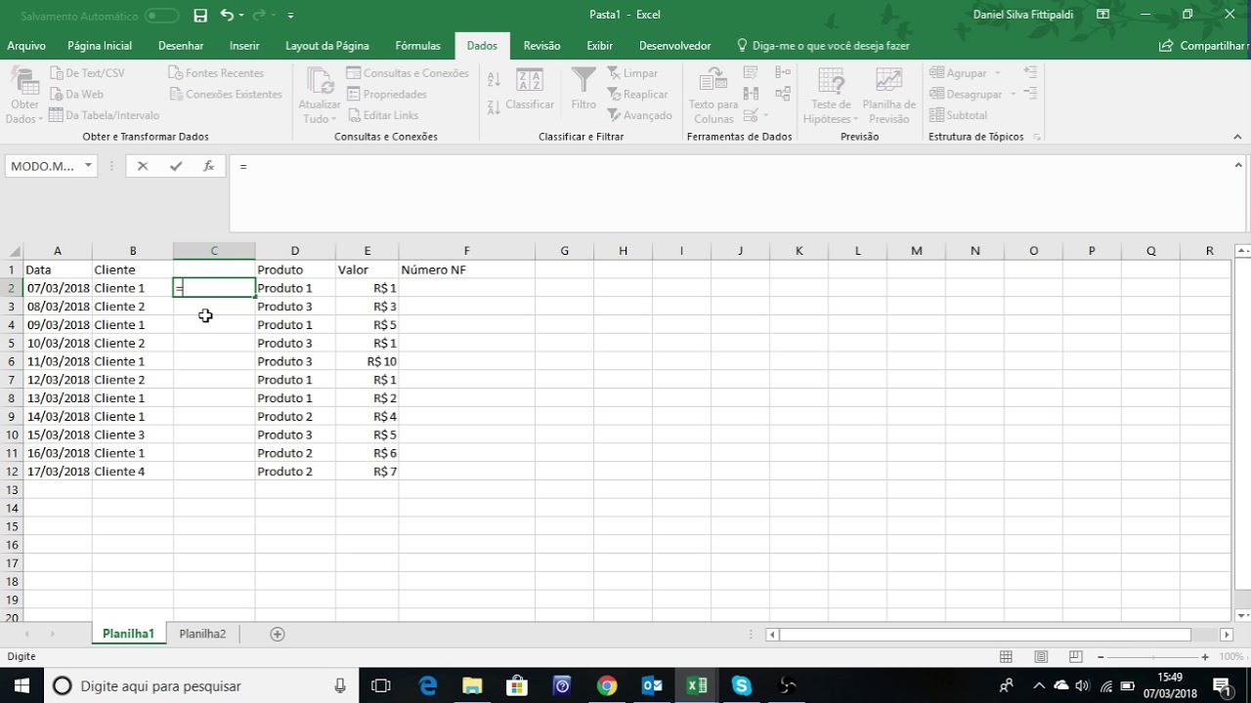Open ribbon display options button

[x=1102, y=15]
